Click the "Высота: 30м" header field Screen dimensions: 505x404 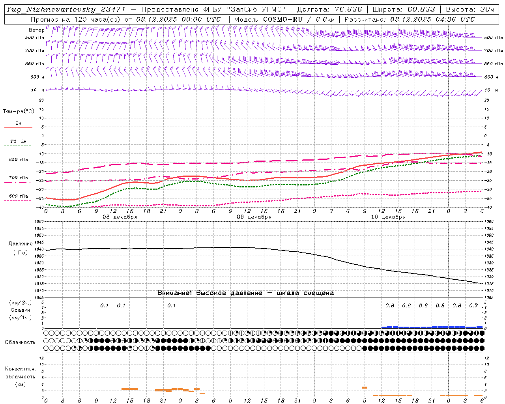(470, 9)
